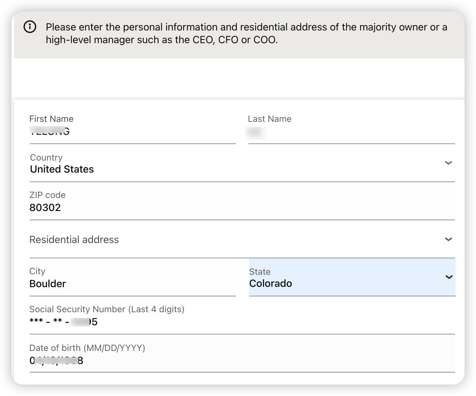Click the Residential address chevron arrow

[448, 239]
